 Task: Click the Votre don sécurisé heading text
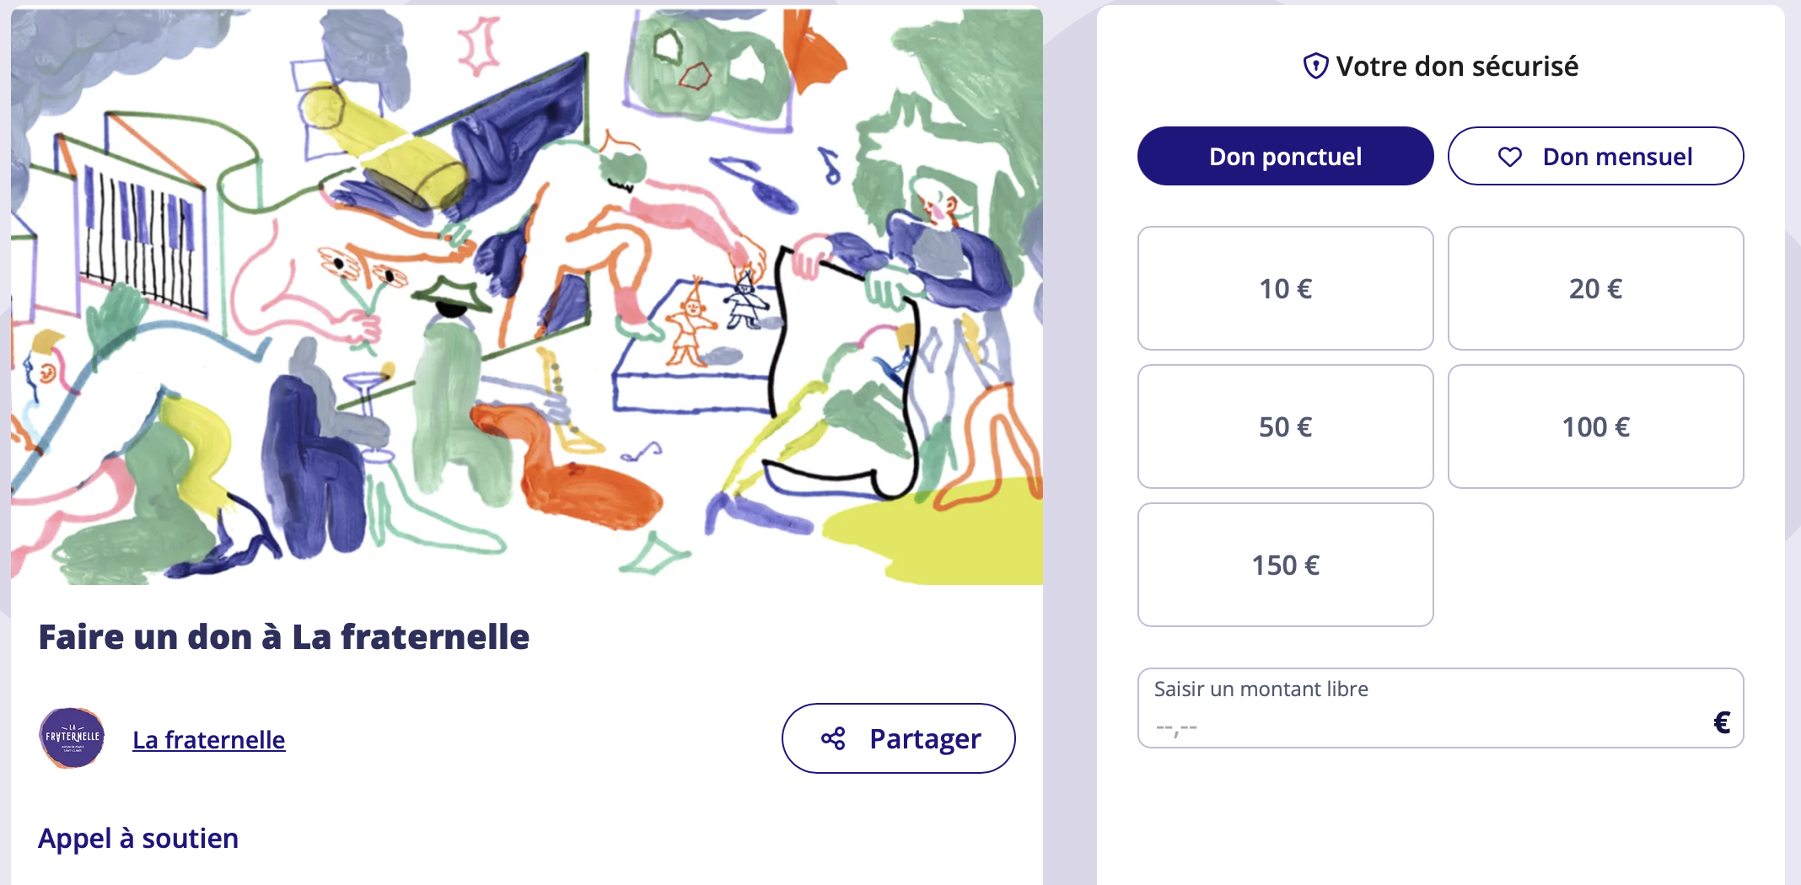point(1457,66)
